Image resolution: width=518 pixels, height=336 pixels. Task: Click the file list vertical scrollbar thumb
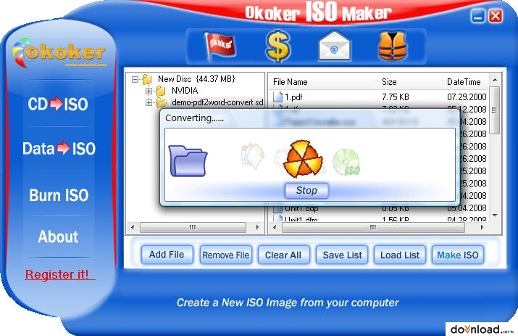(x=494, y=110)
